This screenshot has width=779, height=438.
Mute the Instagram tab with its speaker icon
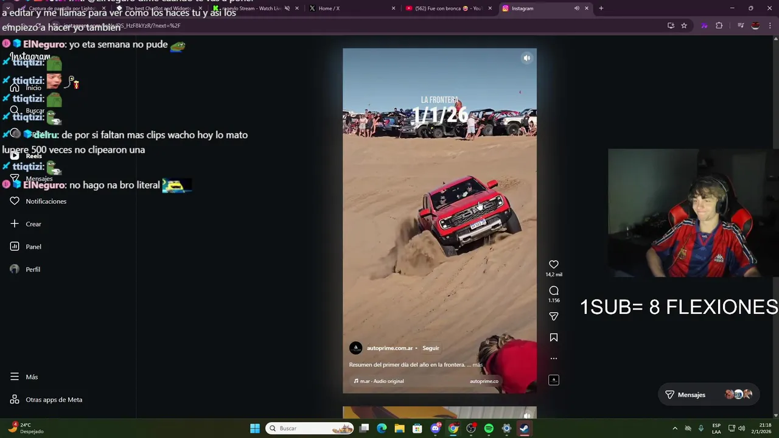coord(576,9)
